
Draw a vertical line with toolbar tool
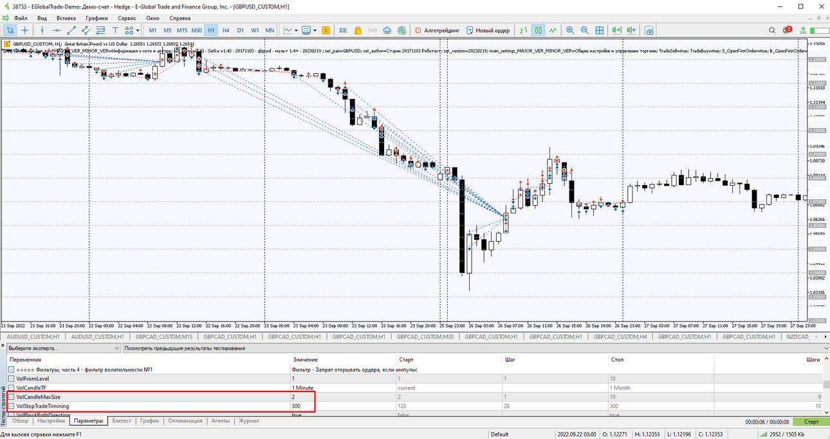[42, 30]
